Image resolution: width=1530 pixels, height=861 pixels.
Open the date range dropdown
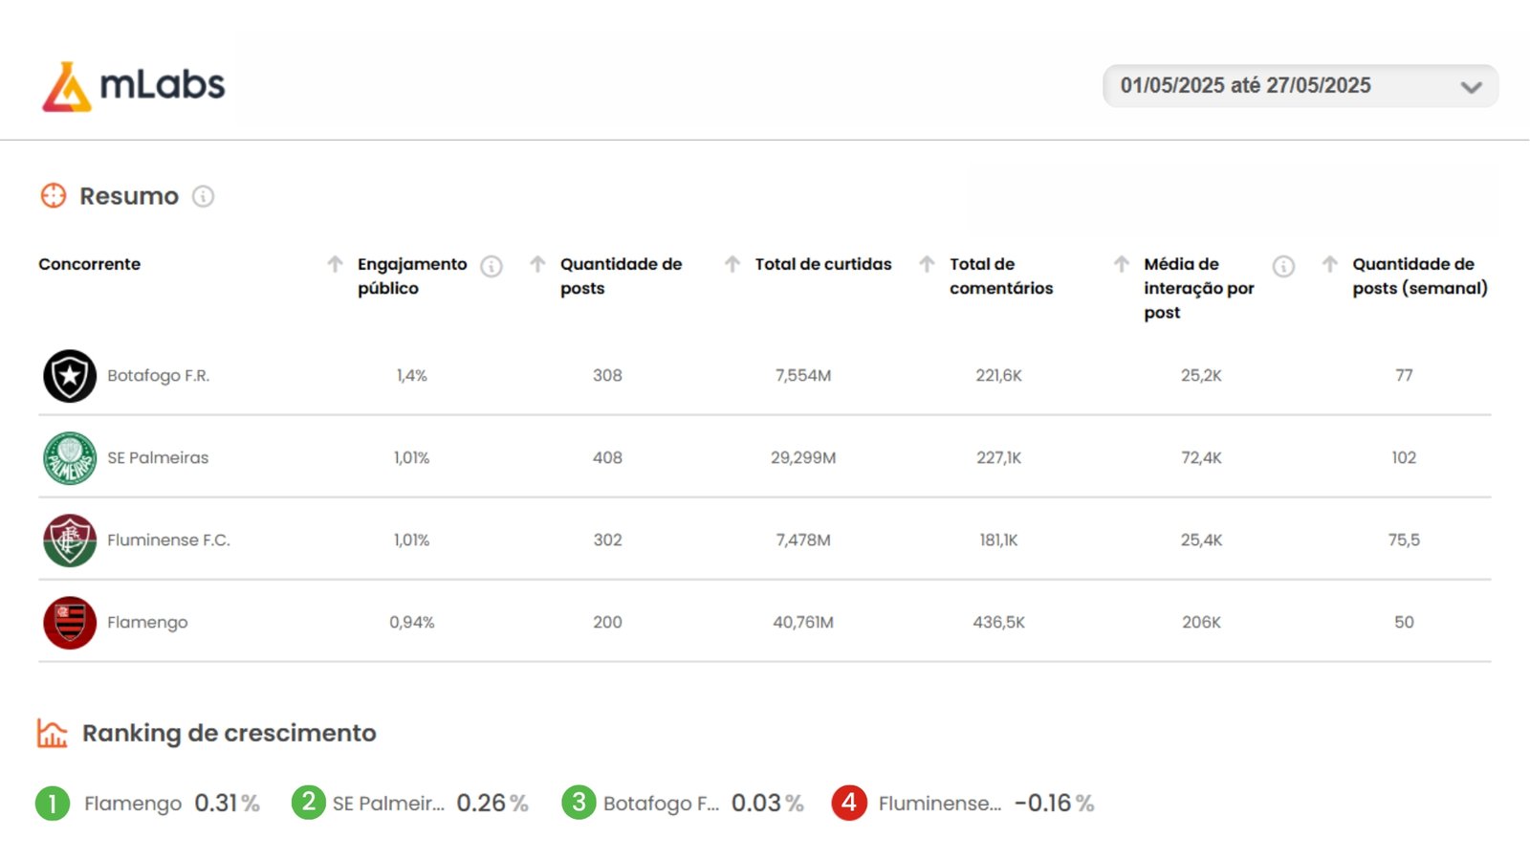(1300, 86)
